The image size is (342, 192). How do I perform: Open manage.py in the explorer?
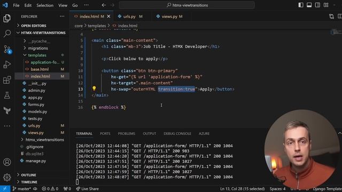(x=42, y=161)
